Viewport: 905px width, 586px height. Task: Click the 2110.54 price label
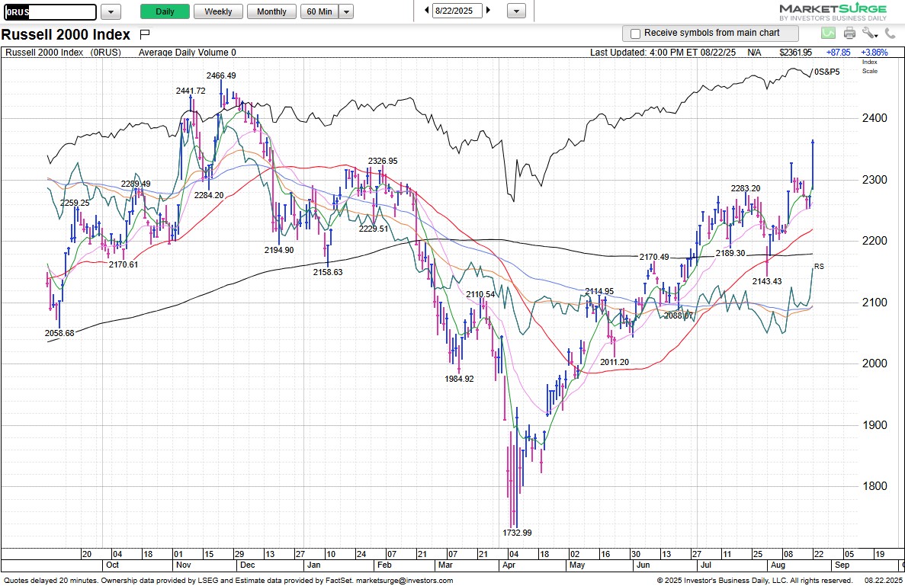coord(480,294)
